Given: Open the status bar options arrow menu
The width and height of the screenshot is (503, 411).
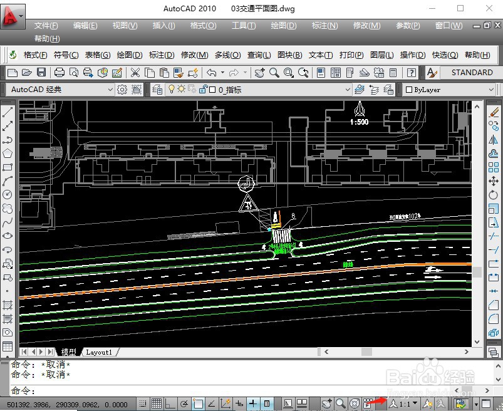Looking at the screenshot, I should (x=476, y=404).
